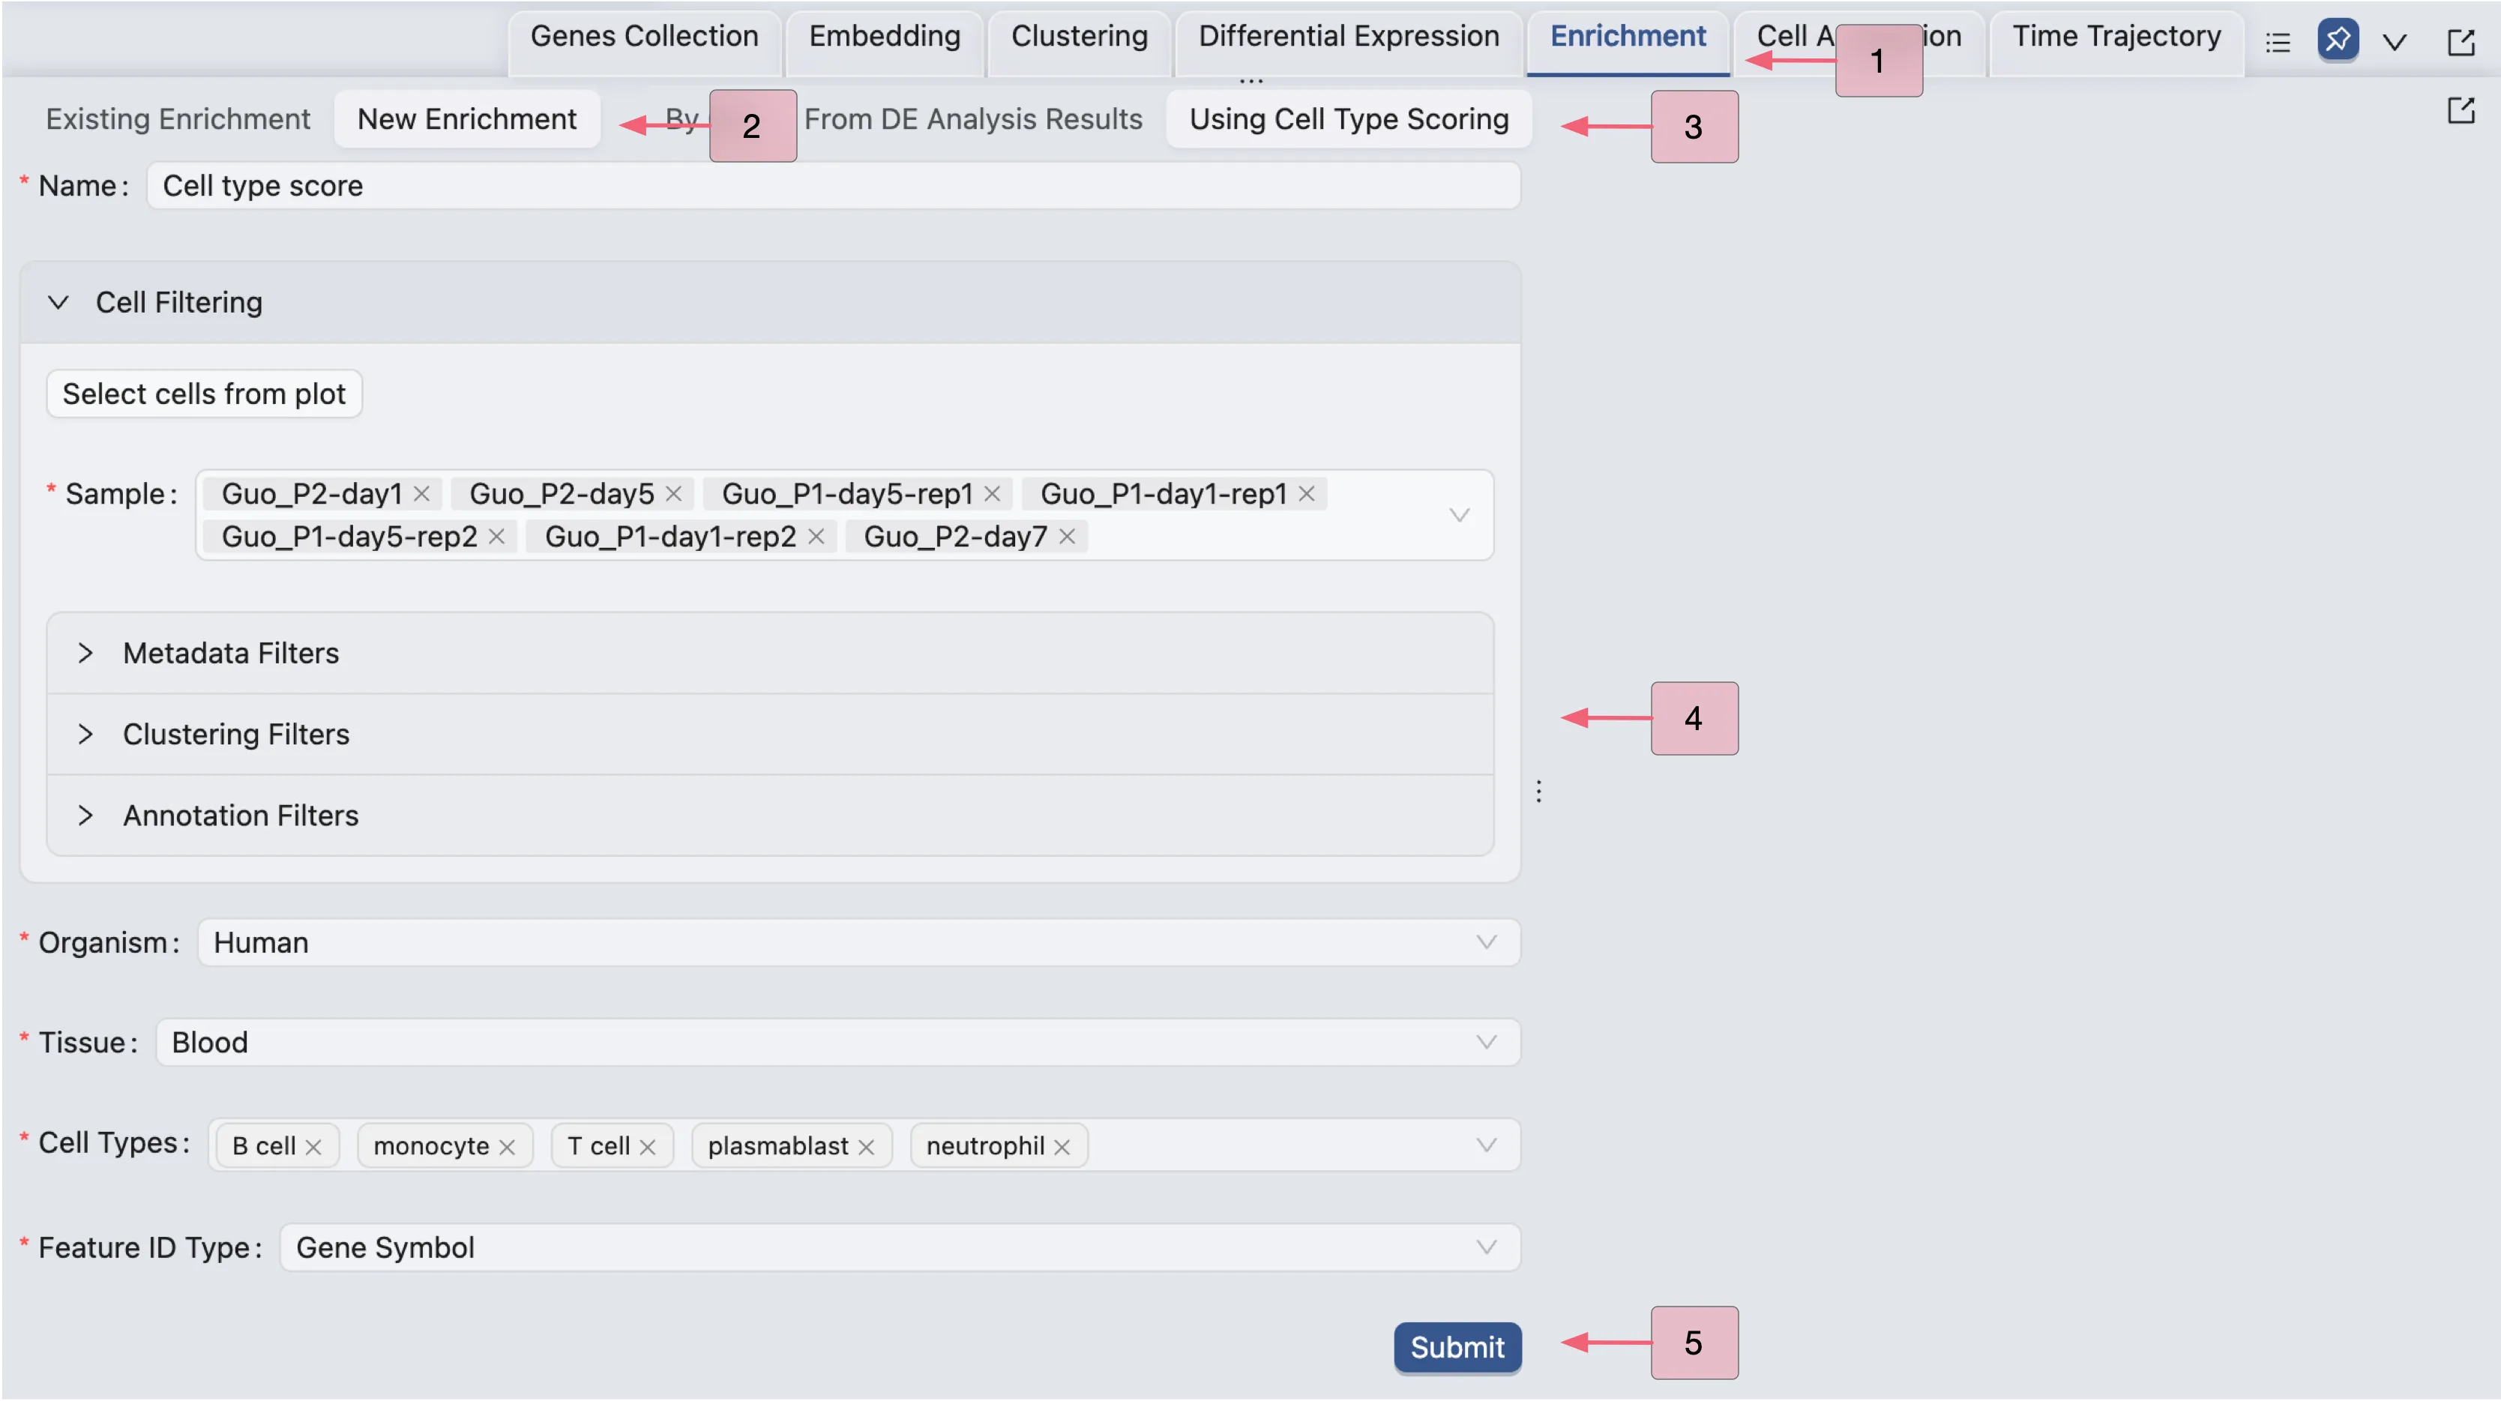Remove the Guo_P2-day7 sample tag
Viewport: 2501px width, 1401px height.
click(1067, 536)
